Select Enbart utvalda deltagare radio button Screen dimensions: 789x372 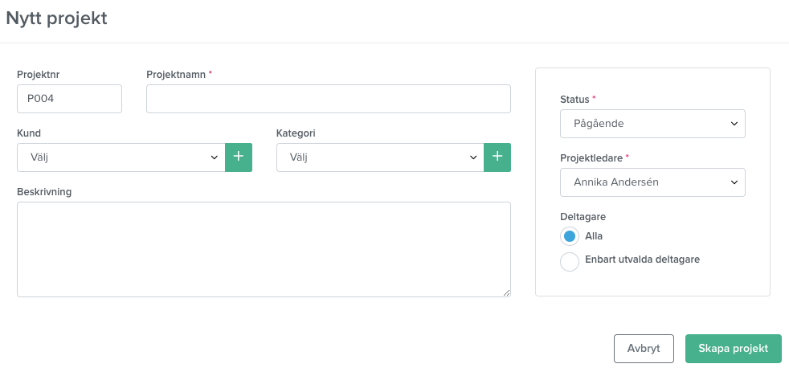click(x=570, y=262)
